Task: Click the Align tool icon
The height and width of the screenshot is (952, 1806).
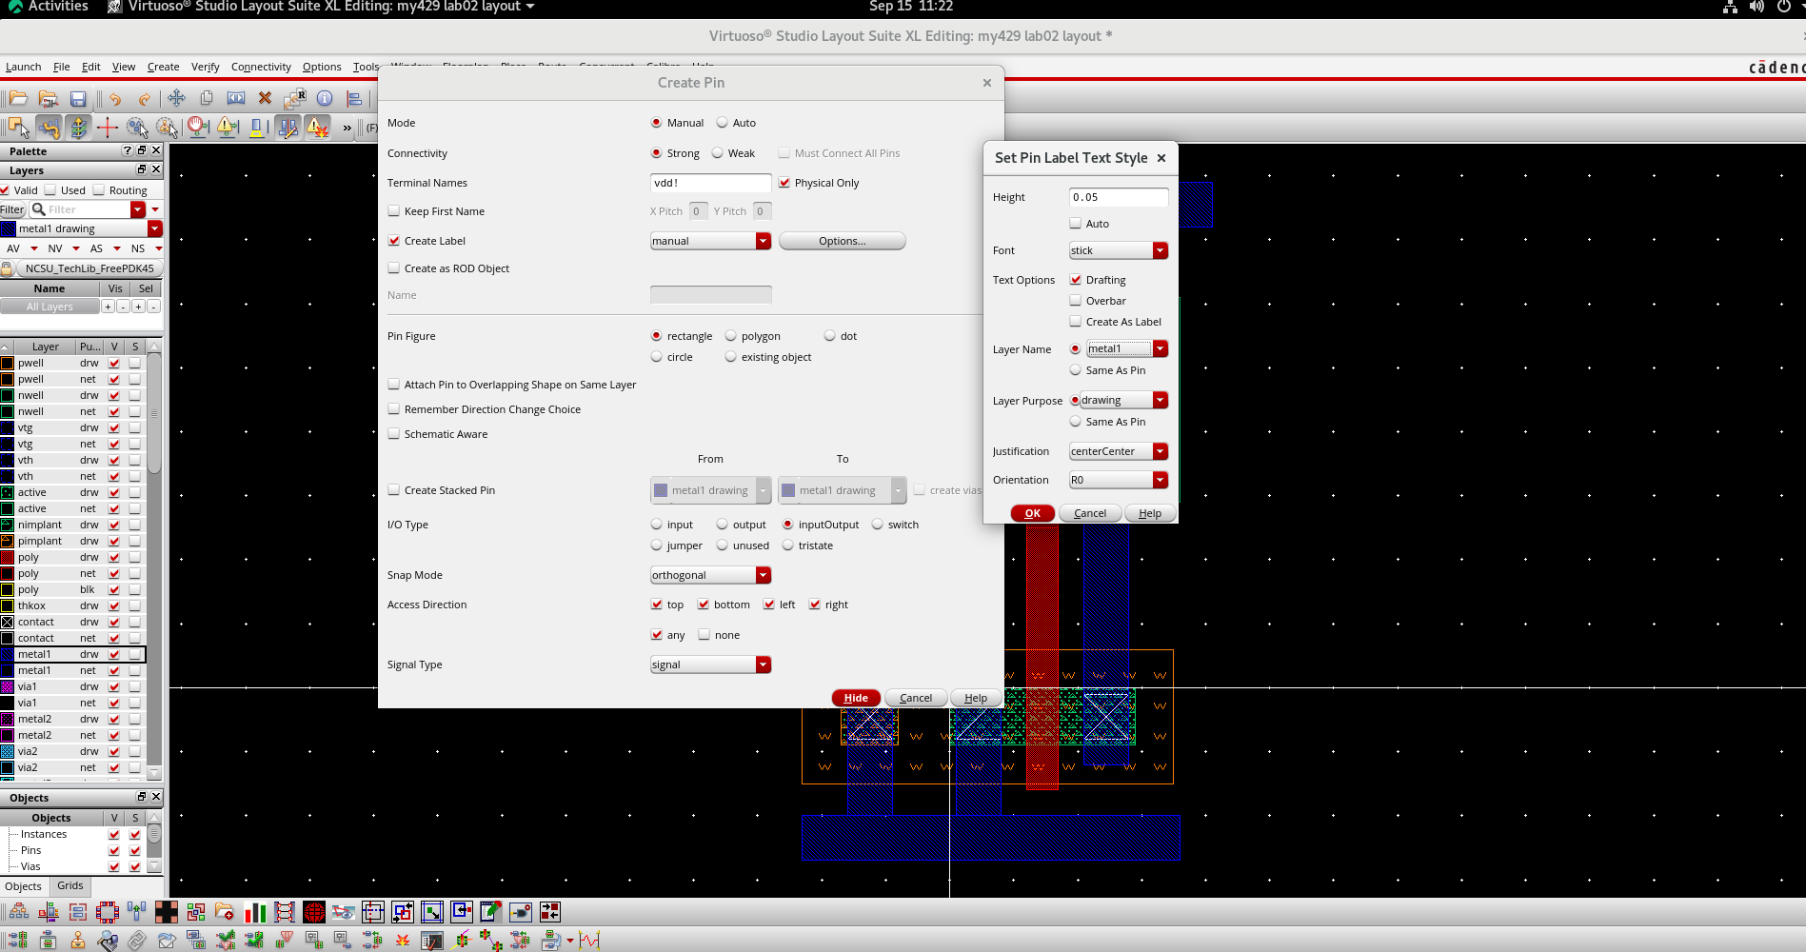Action: pos(354,98)
